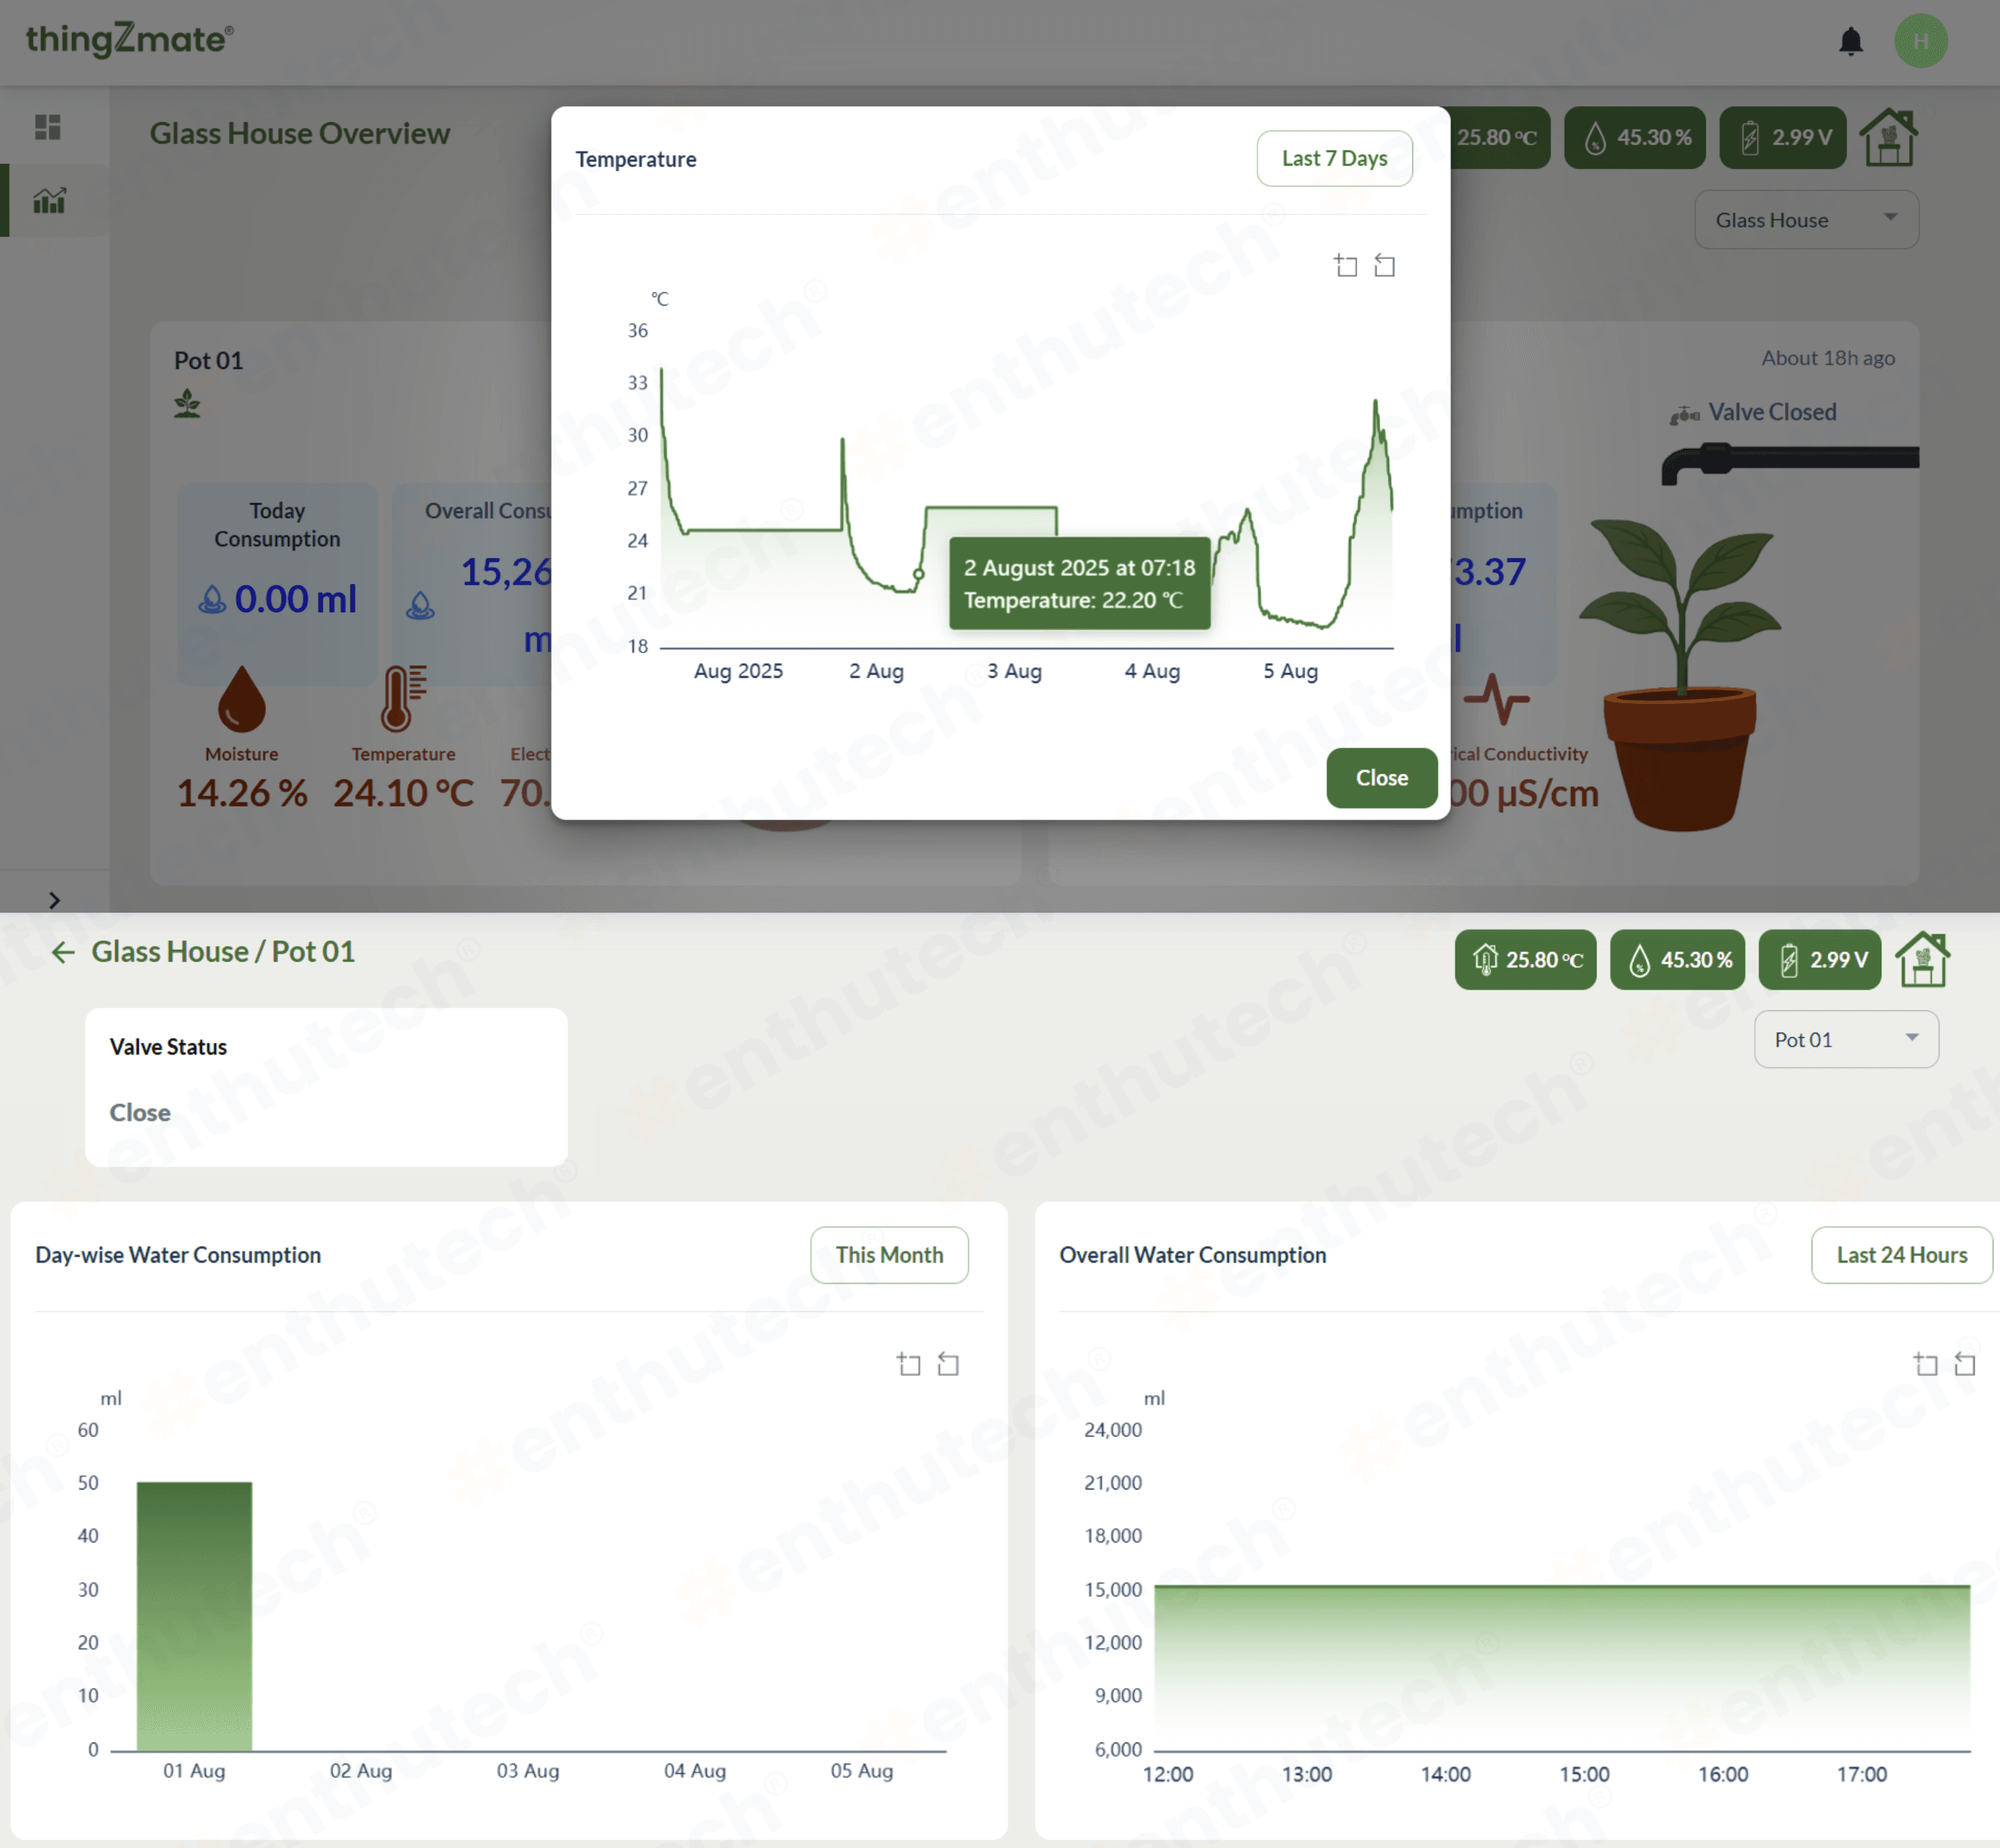Click the 45.30 % humidity badge in Pot 01 page
This screenshot has width=2000, height=1848.
[1678, 960]
